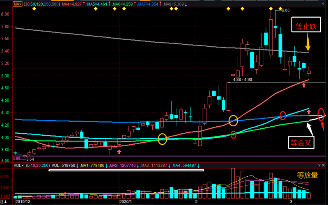
Task: Open the VOL indicator dropdown
Action: tap(18, 166)
